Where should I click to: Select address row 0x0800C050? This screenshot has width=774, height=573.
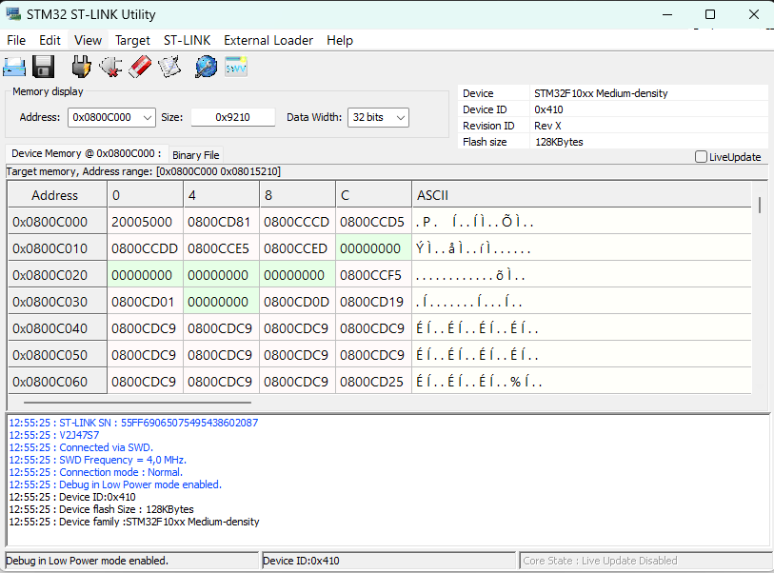pyautogui.click(x=57, y=355)
